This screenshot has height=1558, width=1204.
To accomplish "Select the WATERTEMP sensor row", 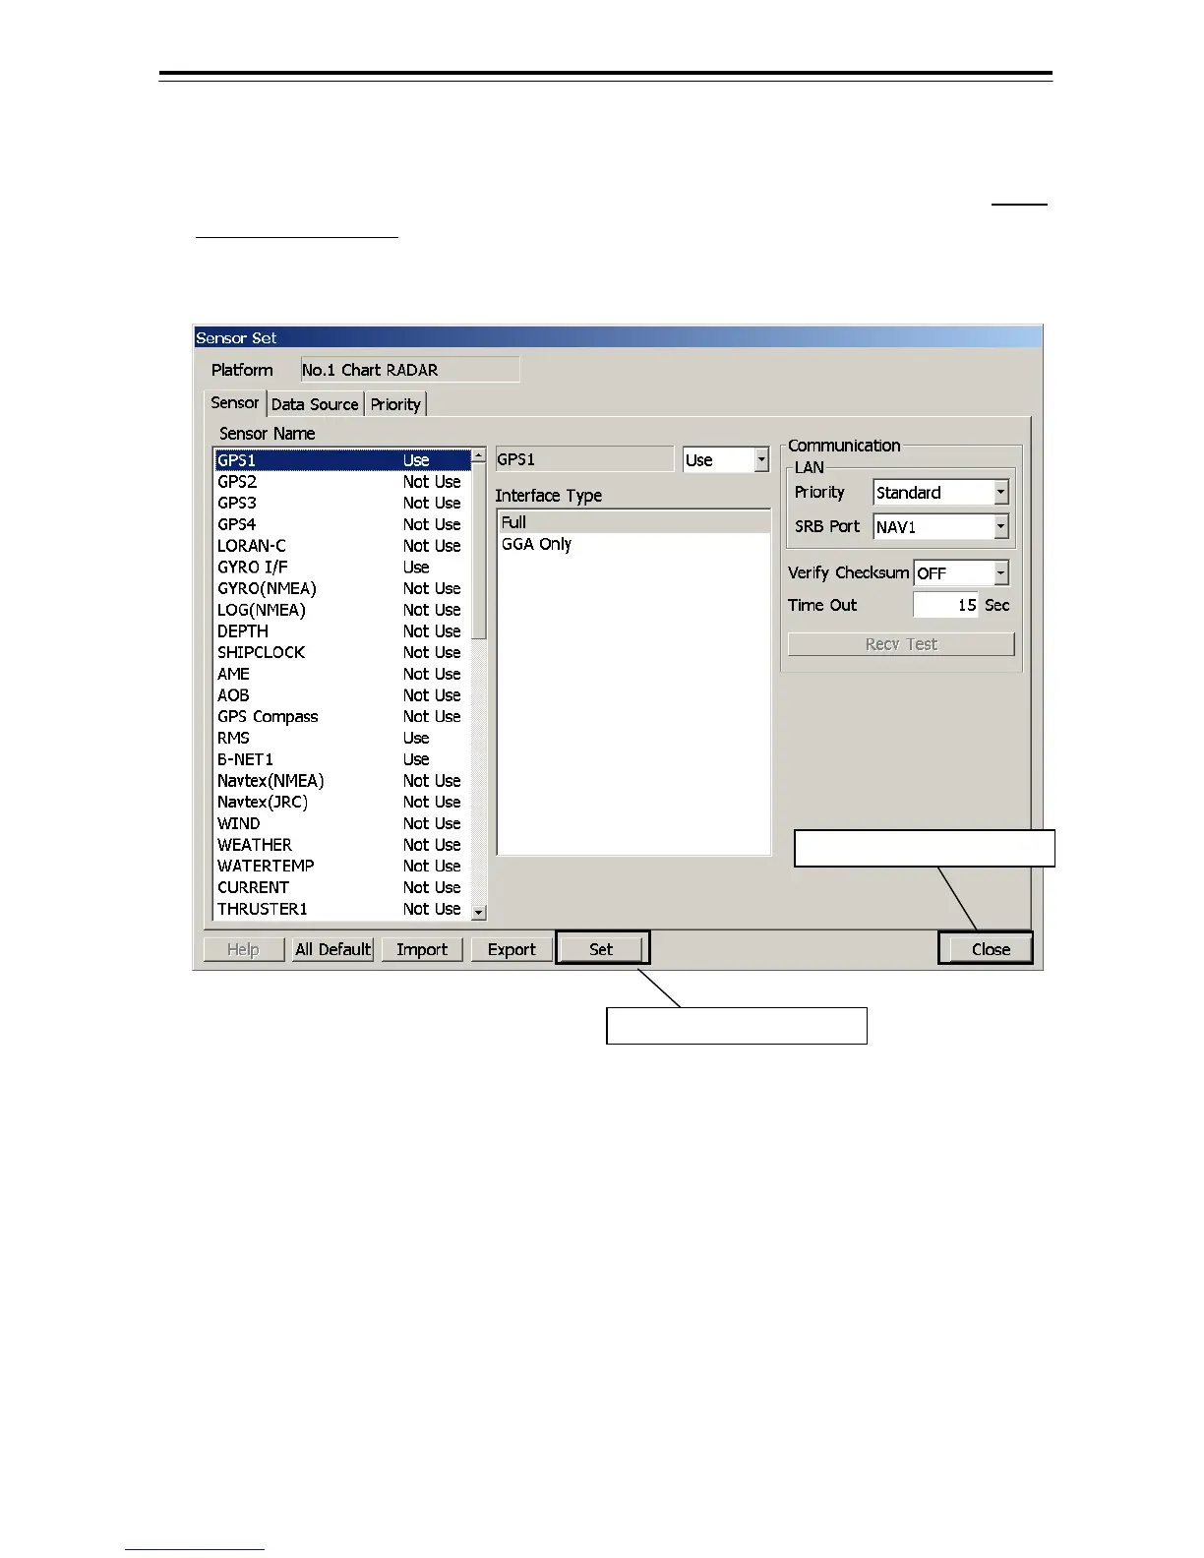I will pyautogui.click(x=342, y=866).
